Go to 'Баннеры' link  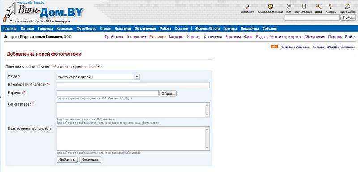point(176,37)
